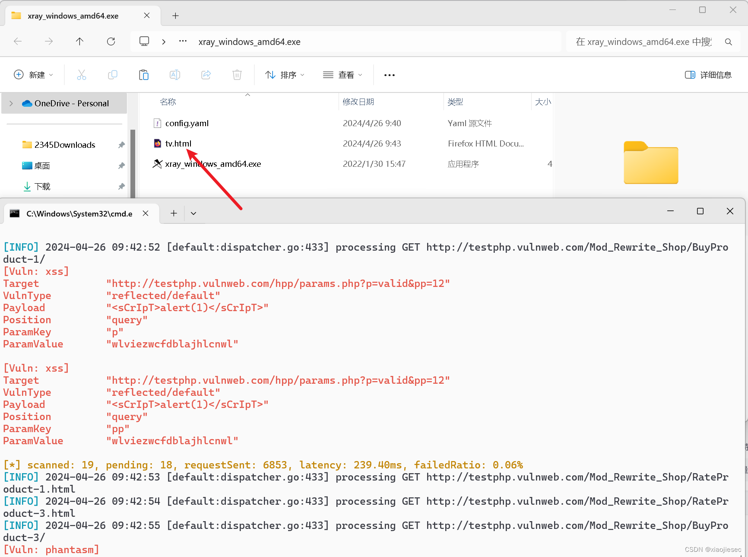Select the xray_windows_amd64.exe file
Viewport: 748px width, 557px height.
point(213,164)
